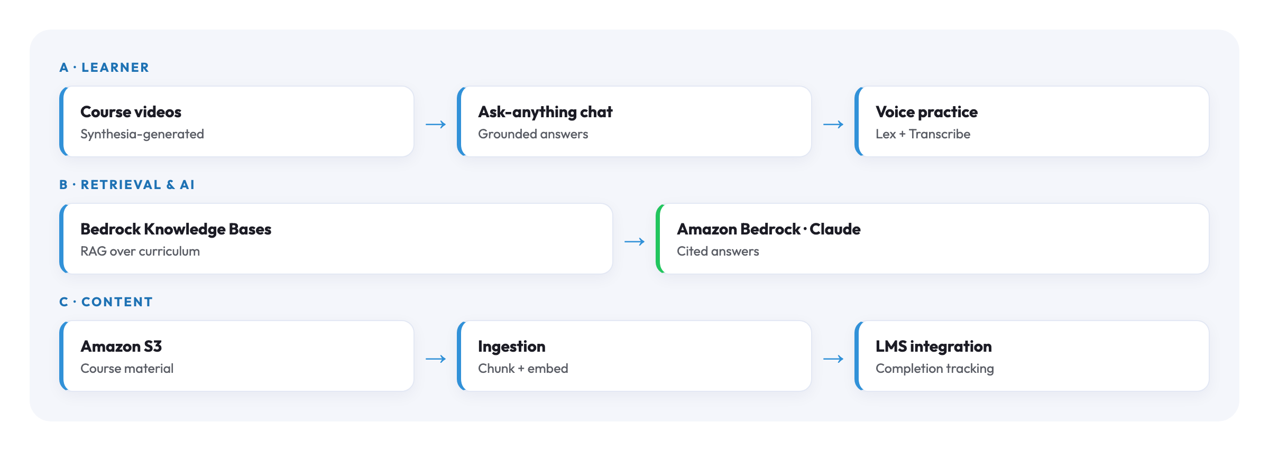Viewport: 1269px width, 451px height.
Task: Click arrow pointing to Amazon Bedrock Claude
Action: coord(635,242)
